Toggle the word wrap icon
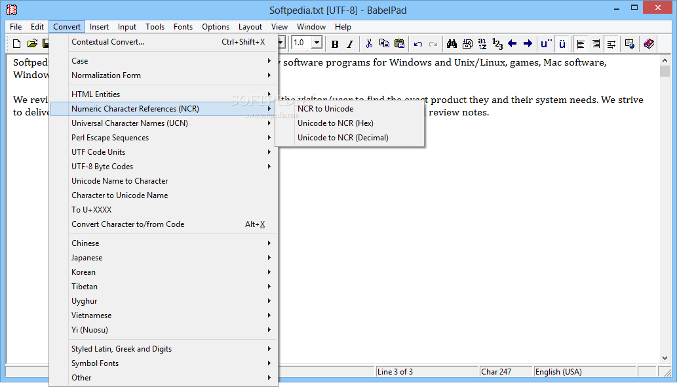Viewport: 677px width, 387px height. pos(611,44)
